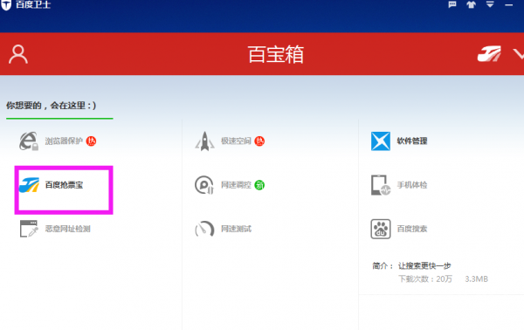Image resolution: width=524 pixels, height=330 pixels.
Task: Click the 浏览器保护 label
Action: click(64, 141)
